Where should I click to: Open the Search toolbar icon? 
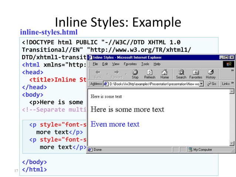(x=181, y=73)
